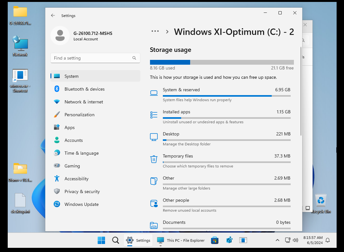Screen dimensions: 344x252
Task: Click the System & reserved usage bar
Action: click(x=227, y=96)
